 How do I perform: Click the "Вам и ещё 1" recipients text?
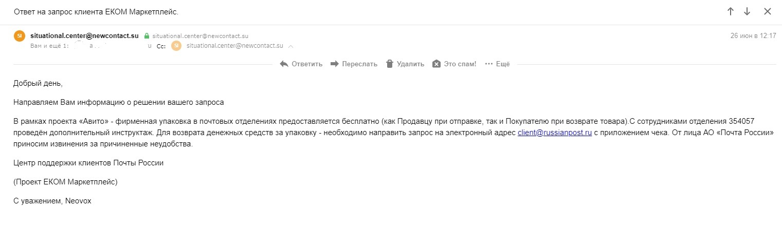50,46
